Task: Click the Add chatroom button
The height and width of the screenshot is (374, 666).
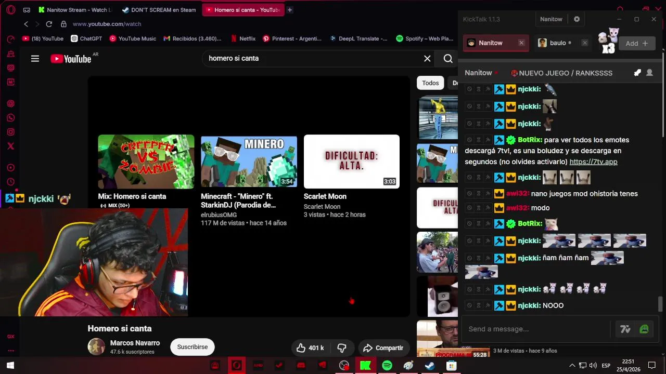Action: pos(637,43)
